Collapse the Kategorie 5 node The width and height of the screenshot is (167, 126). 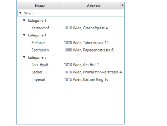pyautogui.click(x=24, y=57)
